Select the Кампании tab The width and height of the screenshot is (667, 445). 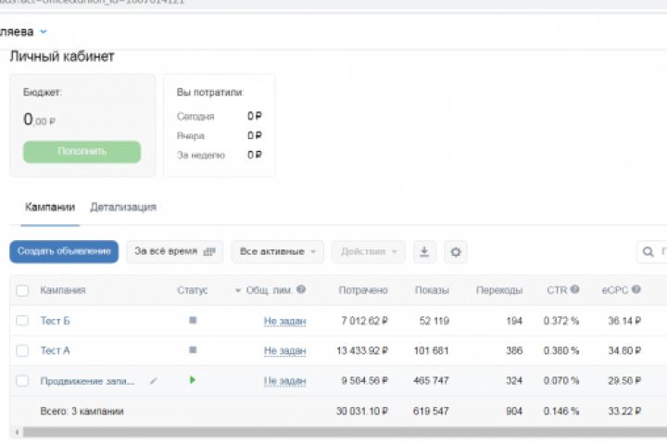[x=50, y=208]
